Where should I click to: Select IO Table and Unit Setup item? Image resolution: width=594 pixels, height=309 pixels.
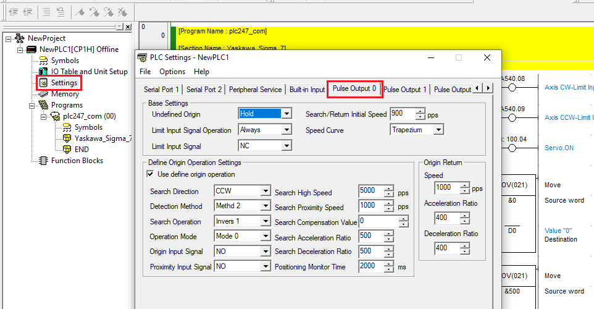coord(90,72)
